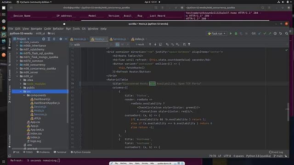Expand the m08_concurrency_quokka folder

tap(17, 68)
